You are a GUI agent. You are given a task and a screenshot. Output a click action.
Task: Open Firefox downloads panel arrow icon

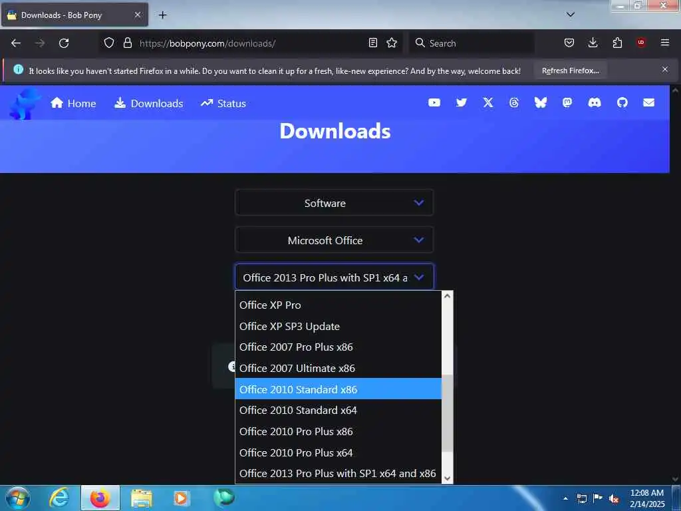593,43
